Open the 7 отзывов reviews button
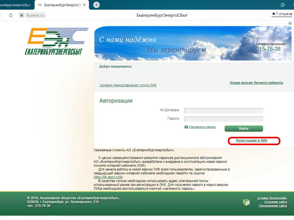The image size is (294, 220). [x=282, y=14]
